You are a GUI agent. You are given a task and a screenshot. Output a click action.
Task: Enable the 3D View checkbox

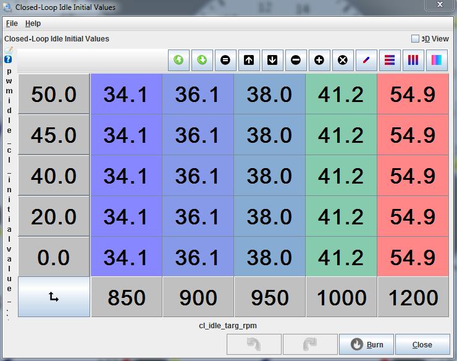pyautogui.click(x=415, y=39)
